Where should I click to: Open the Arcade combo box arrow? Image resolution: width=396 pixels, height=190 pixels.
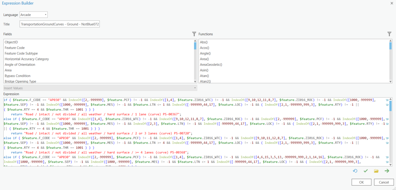[46, 15]
